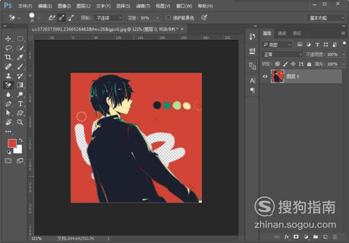Toggle lock transparent pixels

coord(278,64)
